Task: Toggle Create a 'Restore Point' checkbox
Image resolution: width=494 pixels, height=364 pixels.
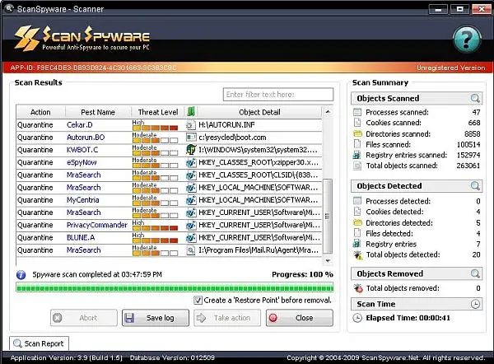Action: [198, 300]
